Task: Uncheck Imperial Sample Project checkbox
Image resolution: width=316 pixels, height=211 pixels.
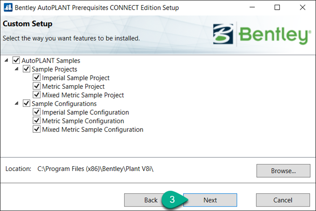Action: [x=37, y=78]
